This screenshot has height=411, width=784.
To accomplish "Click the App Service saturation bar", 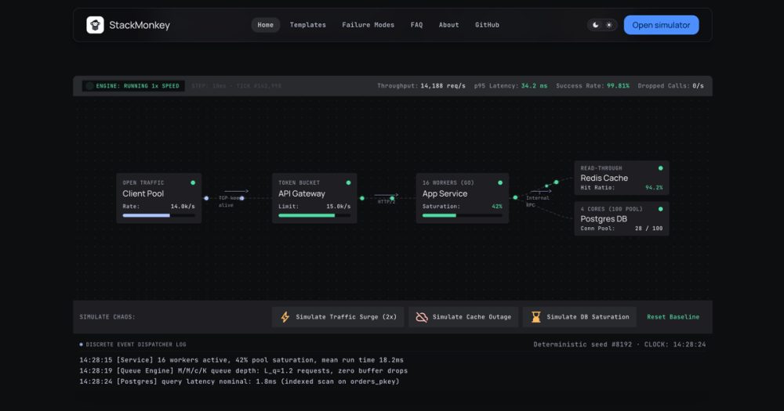I will [462, 216].
